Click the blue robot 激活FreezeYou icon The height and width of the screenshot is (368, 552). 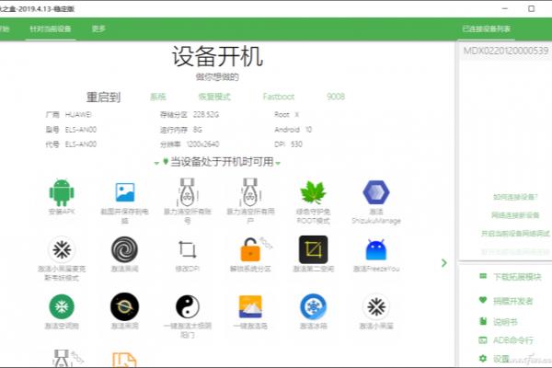click(x=376, y=249)
